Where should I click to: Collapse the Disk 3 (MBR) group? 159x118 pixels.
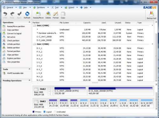click(152, 44)
